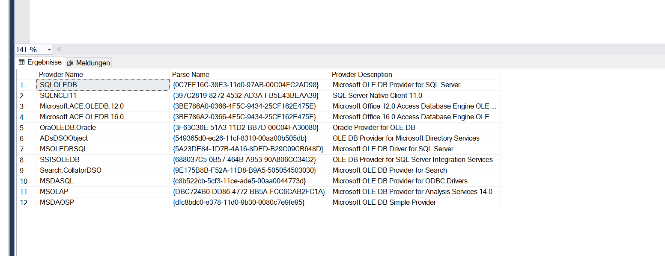Select the Microsoft.ACE.OLEDB.16.0 cell

103,117
